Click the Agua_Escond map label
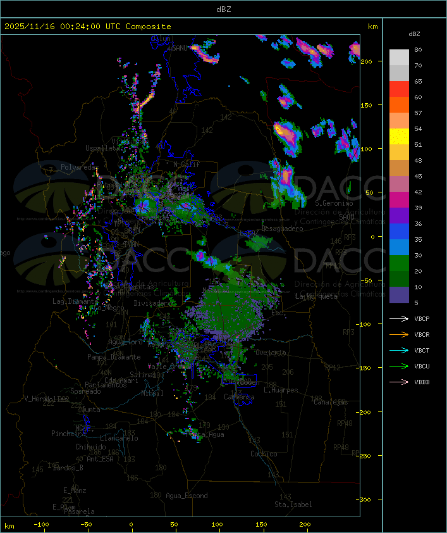447x533 pixels. point(187,496)
